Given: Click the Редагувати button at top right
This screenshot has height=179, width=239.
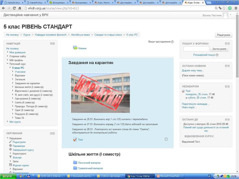Looking at the screenshot, I should 223,35.
